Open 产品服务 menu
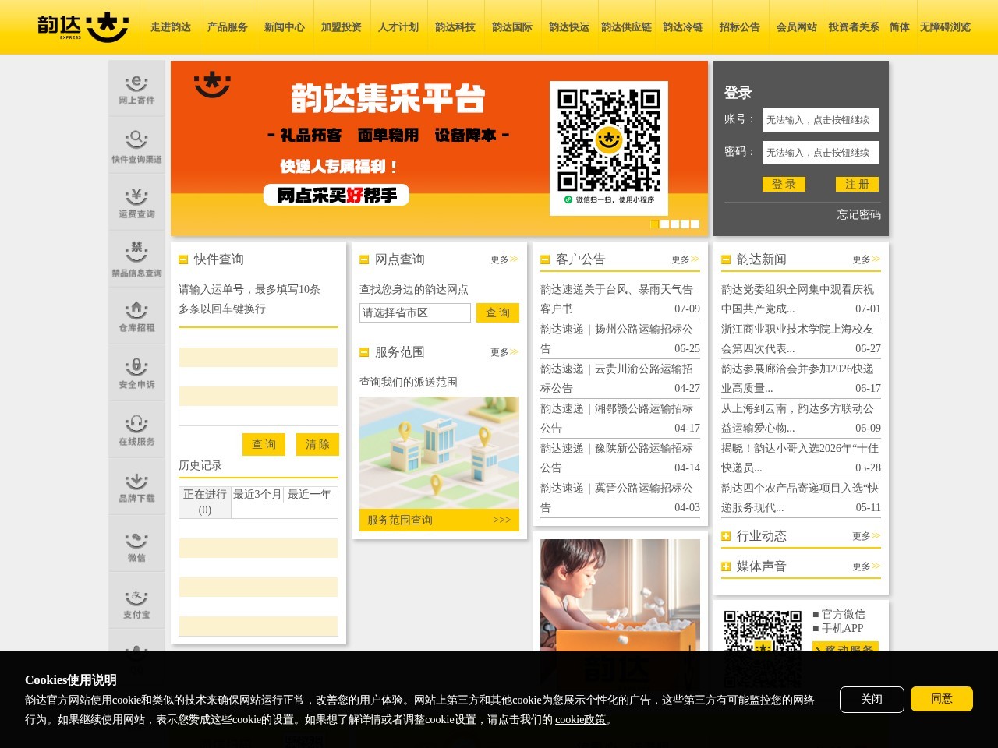 pos(228,27)
